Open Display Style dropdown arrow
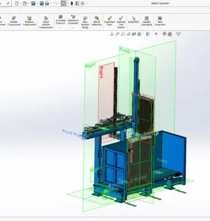Viewport: 210px width, 221px height. click(151, 34)
